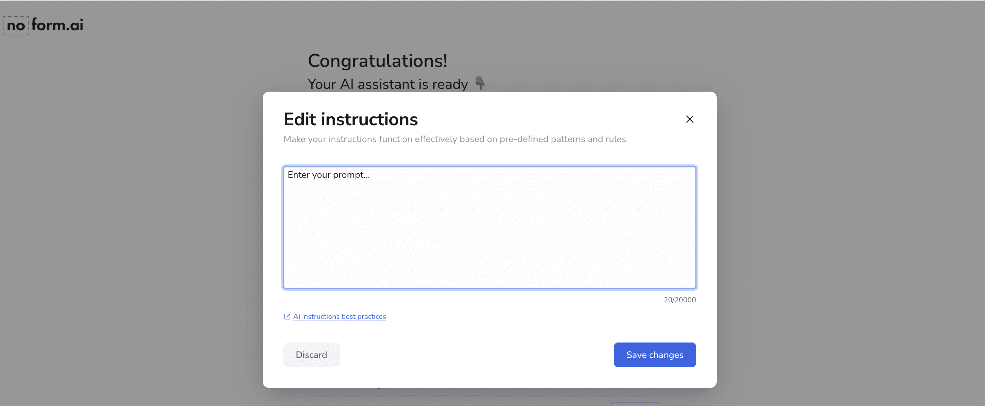The height and width of the screenshot is (406, 985).
Task: Click the outlined button peeking below the dialog
Action: (635, 404)
